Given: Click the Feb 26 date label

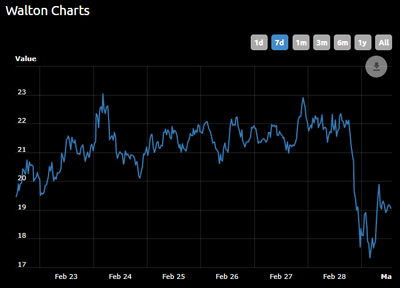Looking at the screenshot, I should click(x=226, y=277).
